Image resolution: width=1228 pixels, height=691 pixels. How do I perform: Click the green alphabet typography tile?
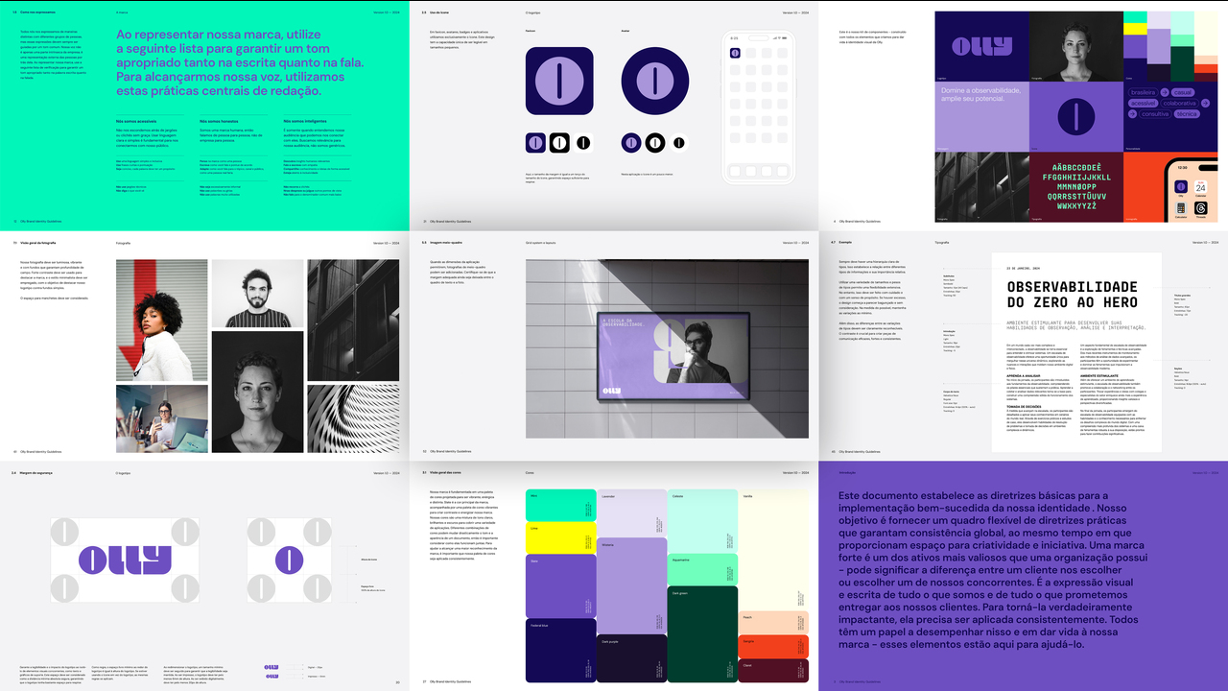coord(1076,186)
